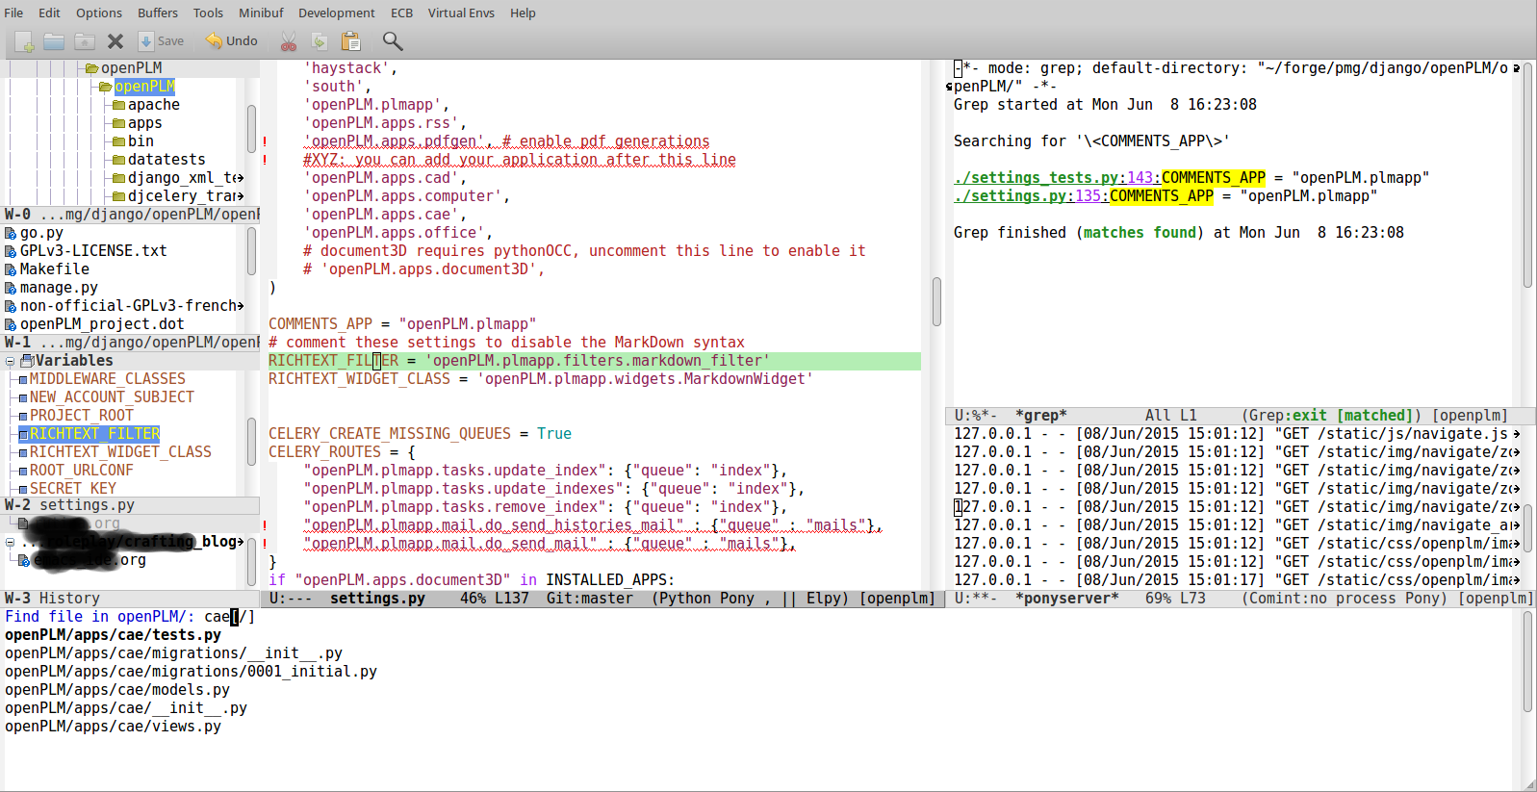Click file icon next to Makefile
Screen dimensions: 1537x792
(x=11, y=269)
